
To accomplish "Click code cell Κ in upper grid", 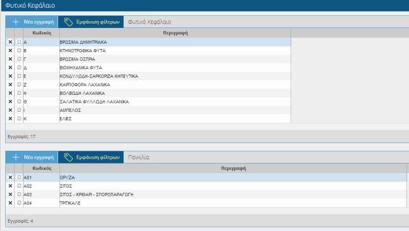I will pyautogui.click(x=41, y=119).
